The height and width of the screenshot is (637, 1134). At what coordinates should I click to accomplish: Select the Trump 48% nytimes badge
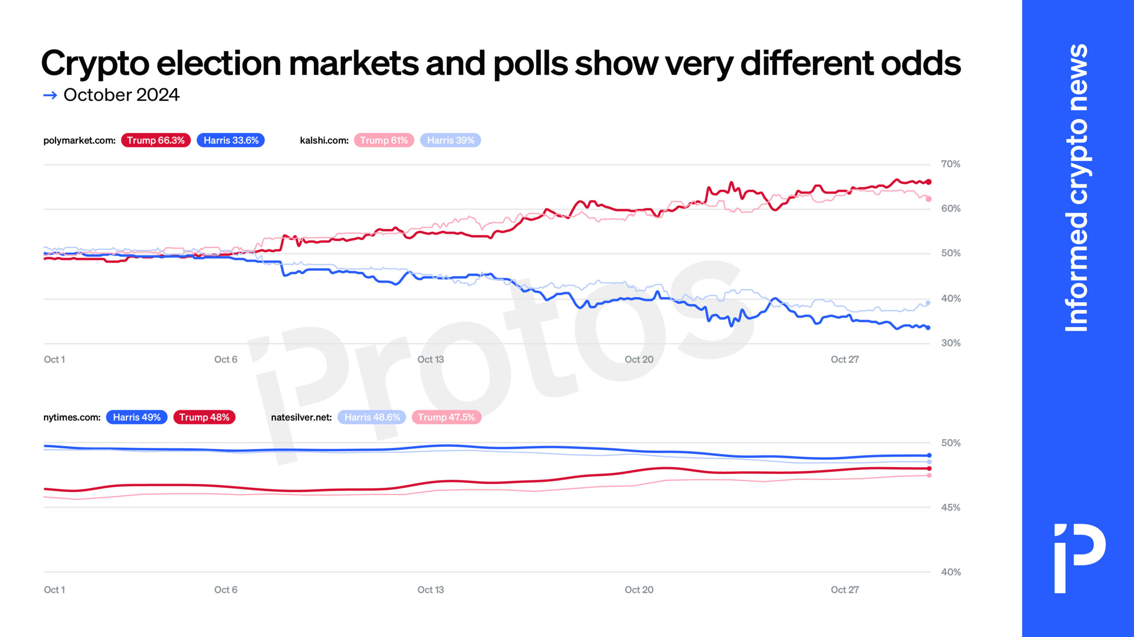point(204,417)
